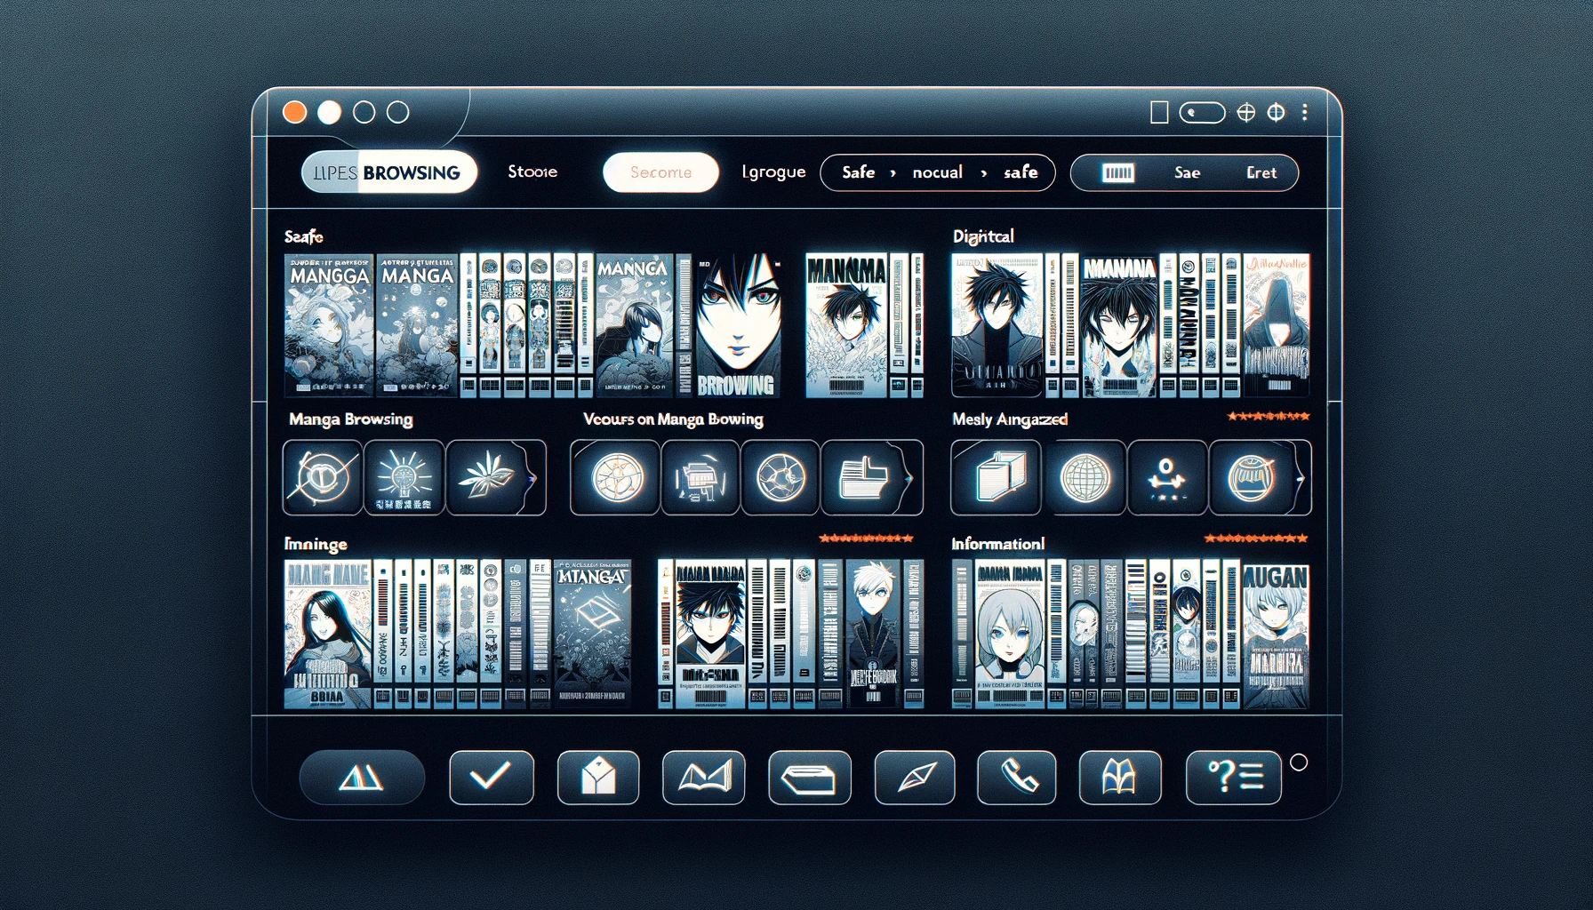Expand the arrow right of Vcours on Manga Bowing icons
This screenshot has width=1593, height=910.
point(909,478)
